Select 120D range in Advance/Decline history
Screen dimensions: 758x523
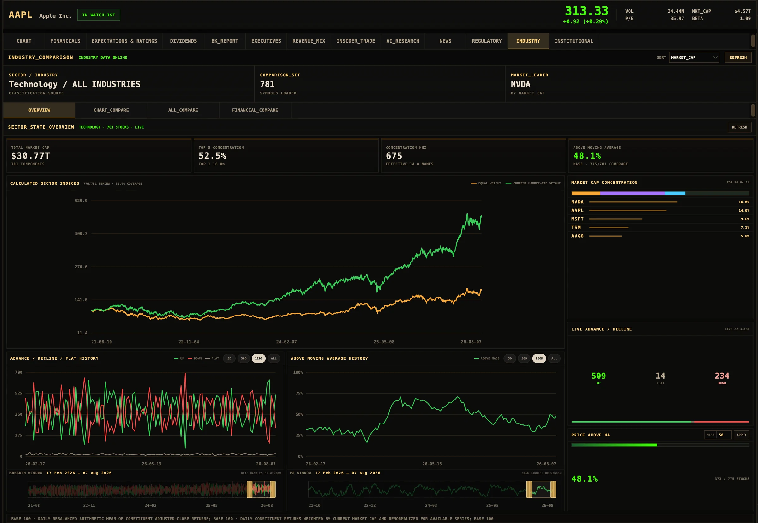pyautogui.click(x=259, y=358)
